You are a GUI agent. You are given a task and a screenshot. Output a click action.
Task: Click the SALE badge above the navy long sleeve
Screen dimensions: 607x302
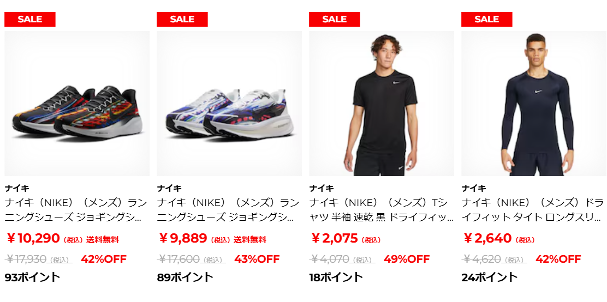point(486,19)
